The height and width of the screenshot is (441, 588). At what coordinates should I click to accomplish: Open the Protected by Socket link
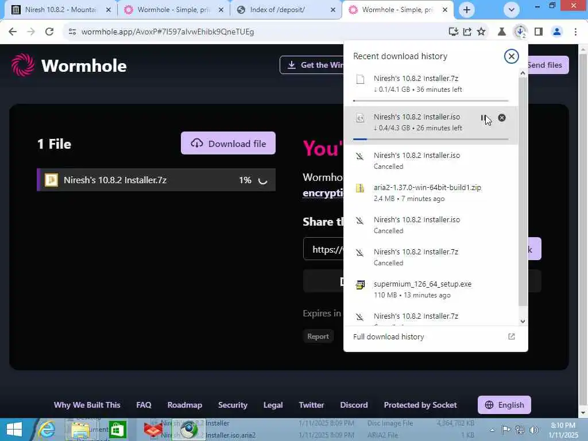[420, 405]
